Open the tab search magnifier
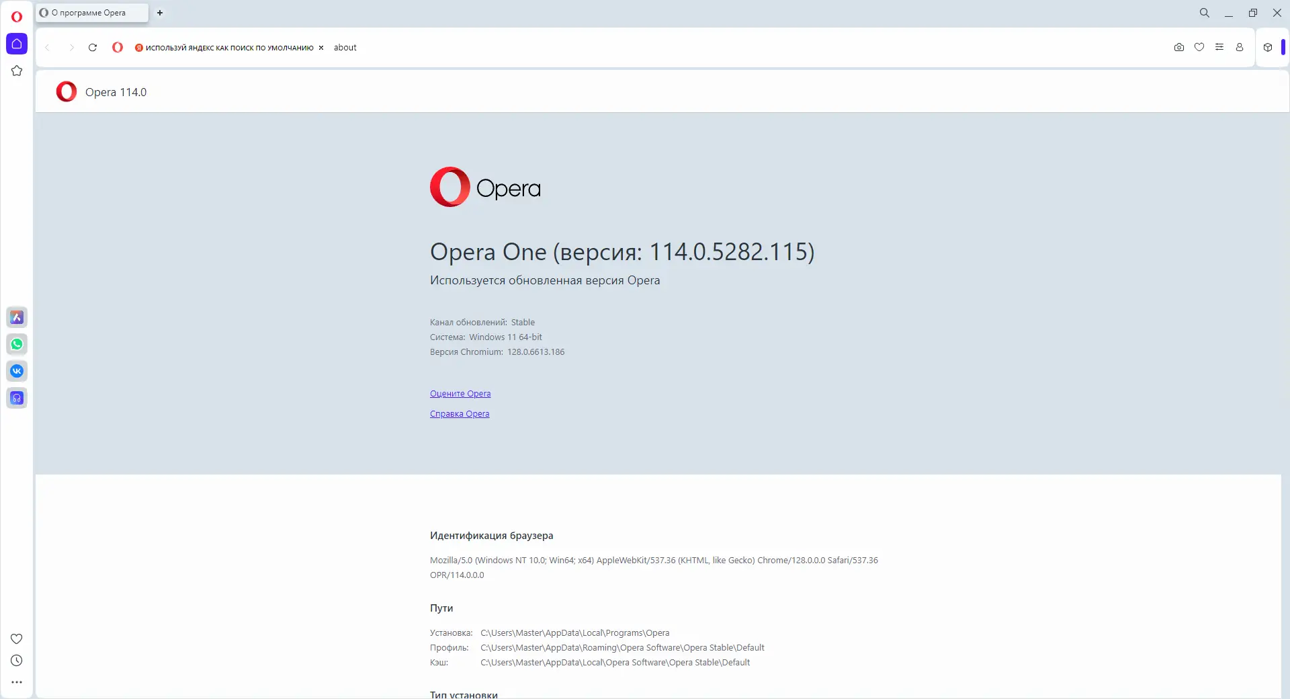 coord(1205,13)
